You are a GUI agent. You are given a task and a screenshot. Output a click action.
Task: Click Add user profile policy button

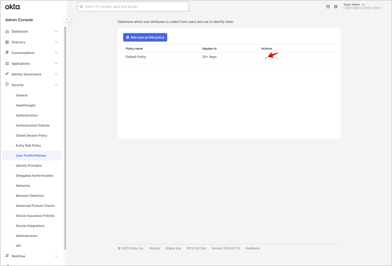point(145,37)
